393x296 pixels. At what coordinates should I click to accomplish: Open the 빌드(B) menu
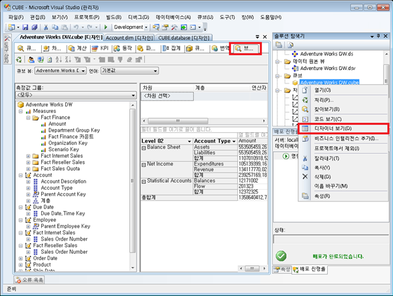pos(114,17)
